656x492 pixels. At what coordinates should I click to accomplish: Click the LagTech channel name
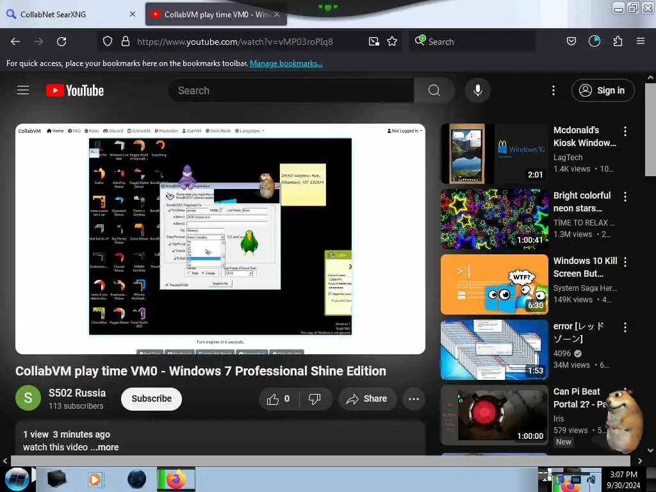568,158
